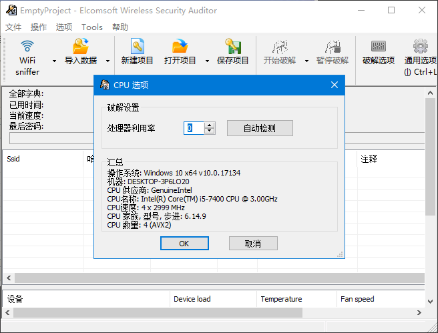The image size is (438, 333).
Task: Open 通用选项 general options gear
Action: pos(421,46)
